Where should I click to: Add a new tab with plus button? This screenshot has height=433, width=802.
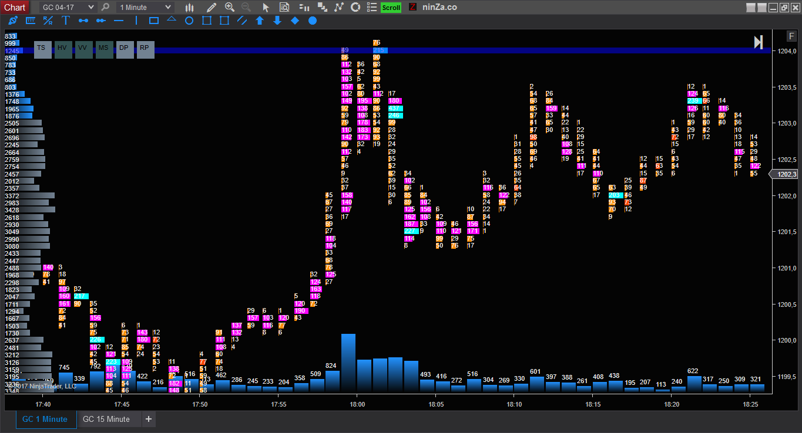pos(149,420)
